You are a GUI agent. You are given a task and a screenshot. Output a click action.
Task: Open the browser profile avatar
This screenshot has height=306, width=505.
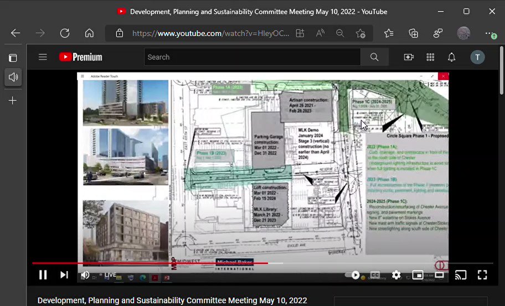(x=463, y=33)
